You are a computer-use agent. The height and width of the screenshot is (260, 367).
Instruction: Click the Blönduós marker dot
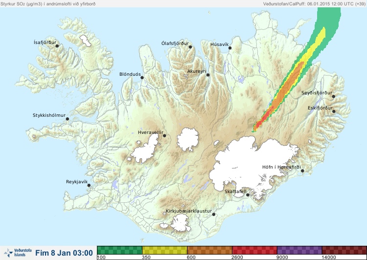(x=142, y=78)
